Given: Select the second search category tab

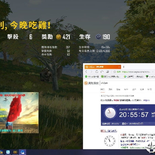Looking at the screenshot, I should tap(110, 90).
